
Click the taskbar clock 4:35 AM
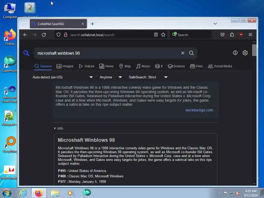click(x=251, y=193)
